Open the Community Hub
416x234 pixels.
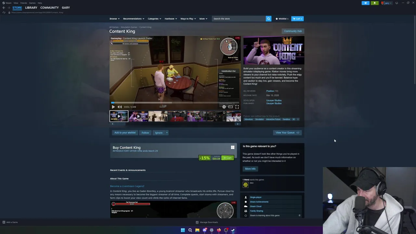click(x=293, y=31)
